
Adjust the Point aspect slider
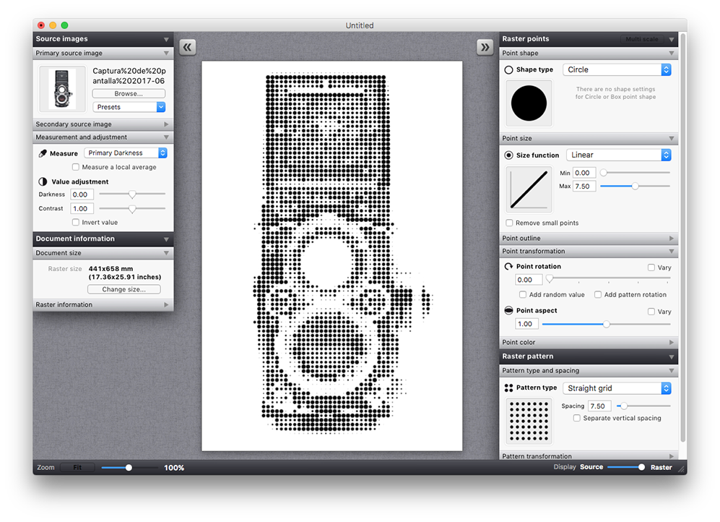click(x=606, y=325)
